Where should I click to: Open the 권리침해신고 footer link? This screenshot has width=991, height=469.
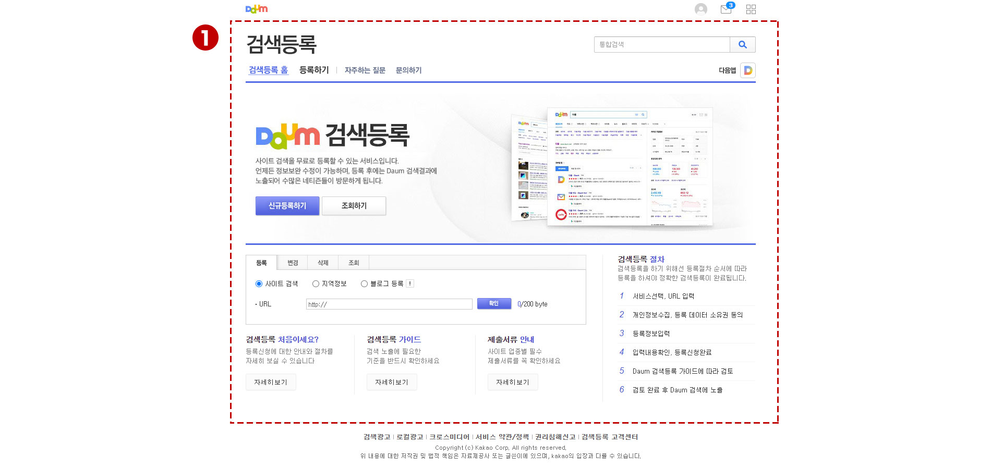pyautogui.click(x=555, y=437)
